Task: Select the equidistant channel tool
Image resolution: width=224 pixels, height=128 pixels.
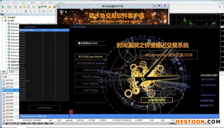Action: 26,11
